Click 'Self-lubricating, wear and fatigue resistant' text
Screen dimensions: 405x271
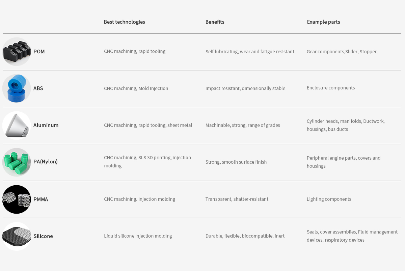(250, 52)
